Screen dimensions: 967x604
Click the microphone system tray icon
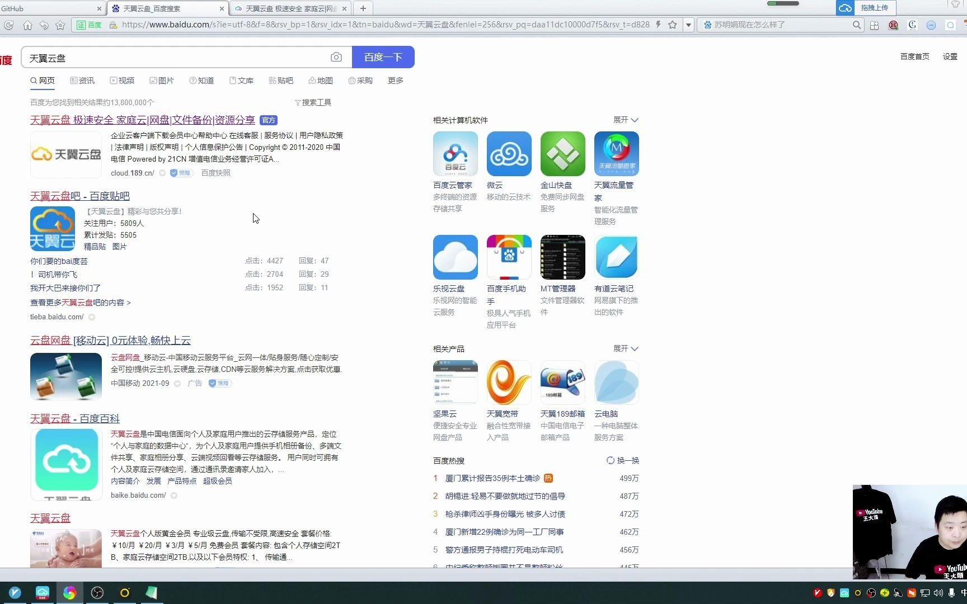coord(951,593)
